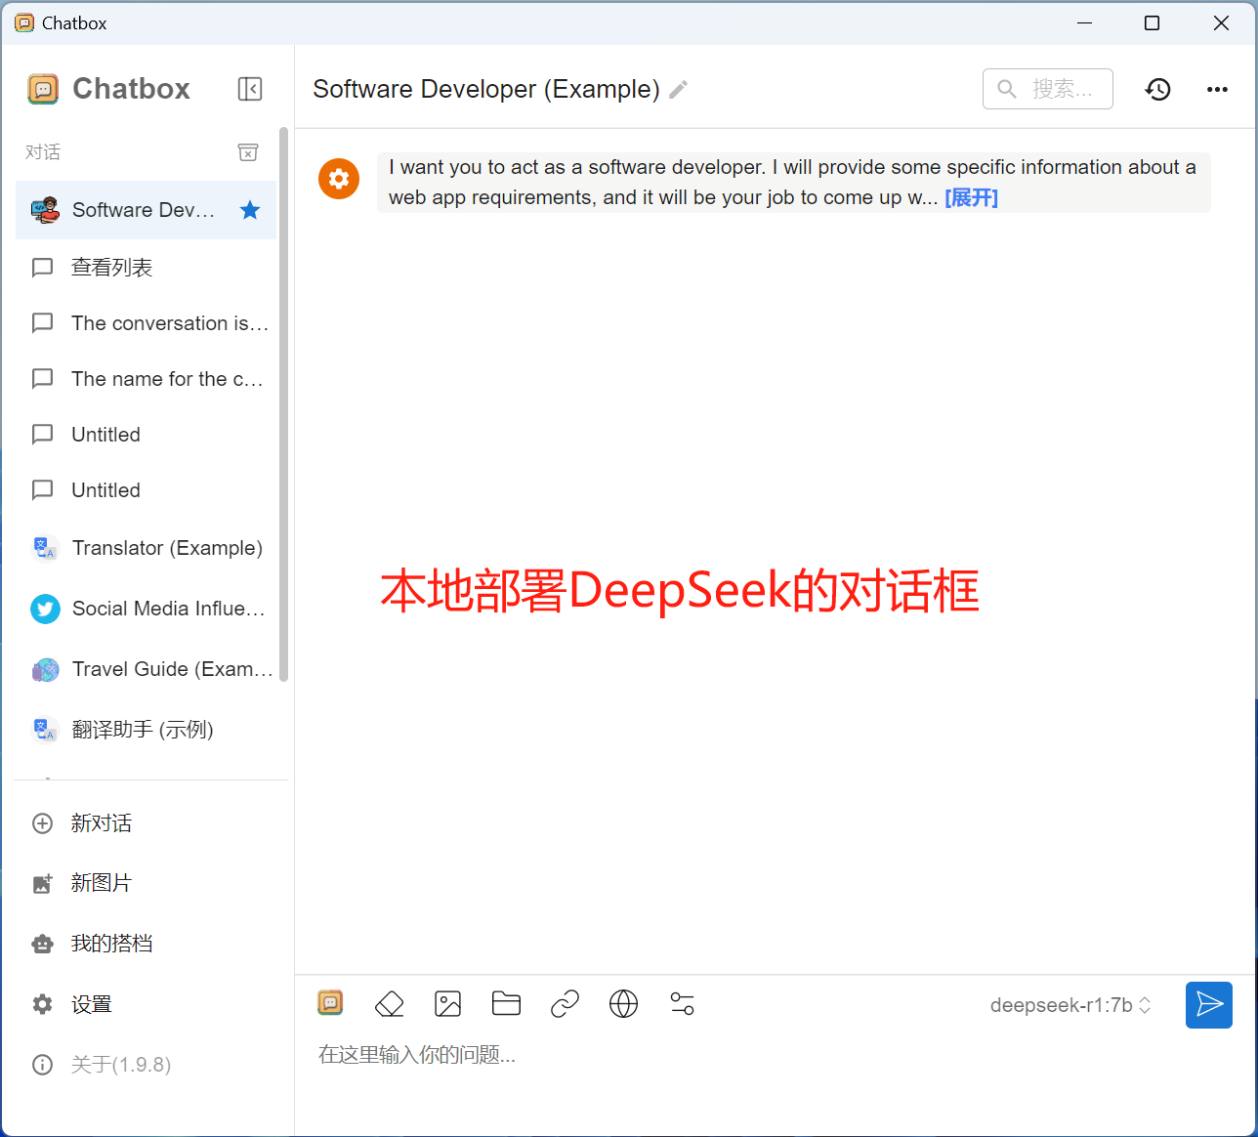This screenshot has width=1258, height=1137.
Task: Start a new chat with 新对话
Action: click(101, 823)
